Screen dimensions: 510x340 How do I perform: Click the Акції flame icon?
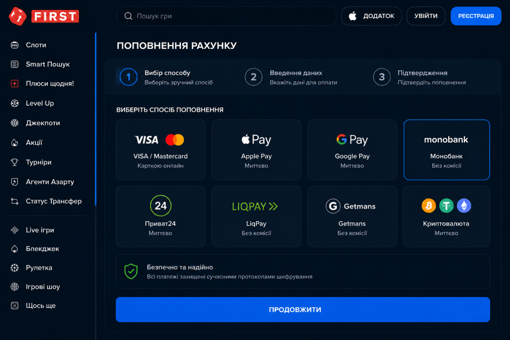(x=14, y=142)
